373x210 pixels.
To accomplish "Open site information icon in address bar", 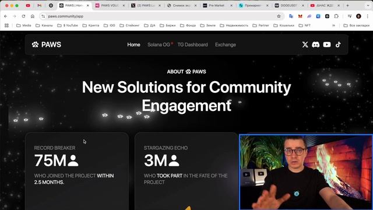I will coord(43,16).
